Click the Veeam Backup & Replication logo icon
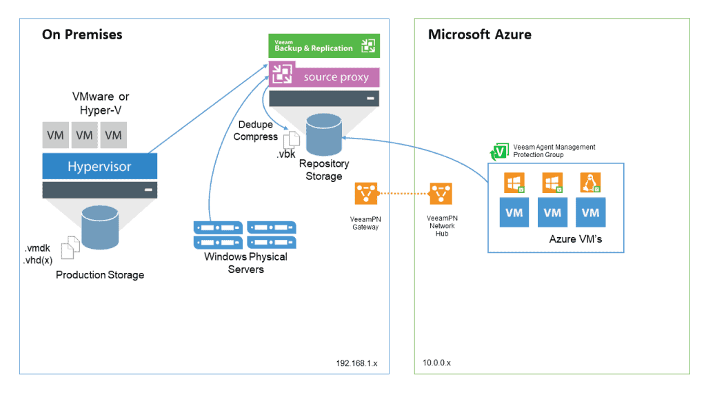The width and height of the screenshot is (706, 397). point(368,45)
